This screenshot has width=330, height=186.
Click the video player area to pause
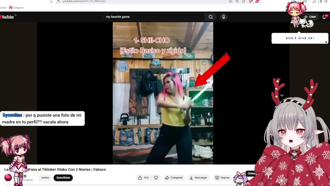point(163,93)
